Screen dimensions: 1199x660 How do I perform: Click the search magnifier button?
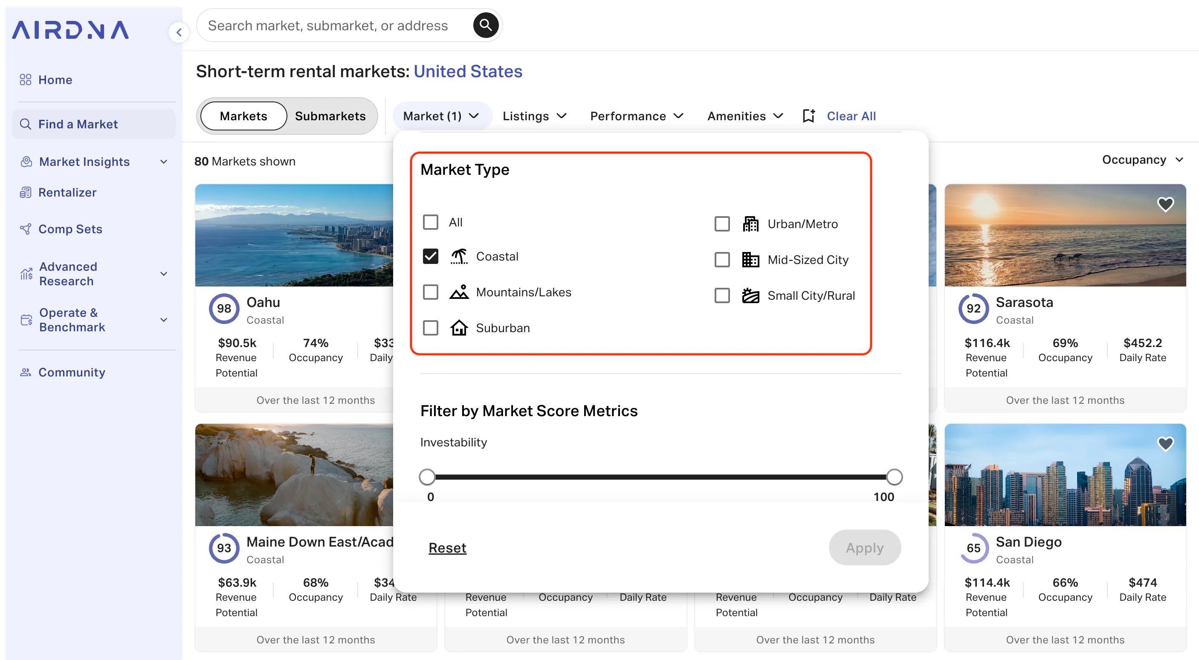[x=486, y=25]
